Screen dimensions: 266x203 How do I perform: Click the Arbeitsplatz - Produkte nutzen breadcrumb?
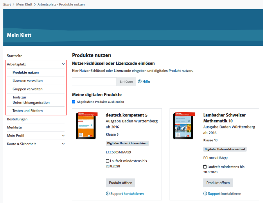[x=61, y=4]
